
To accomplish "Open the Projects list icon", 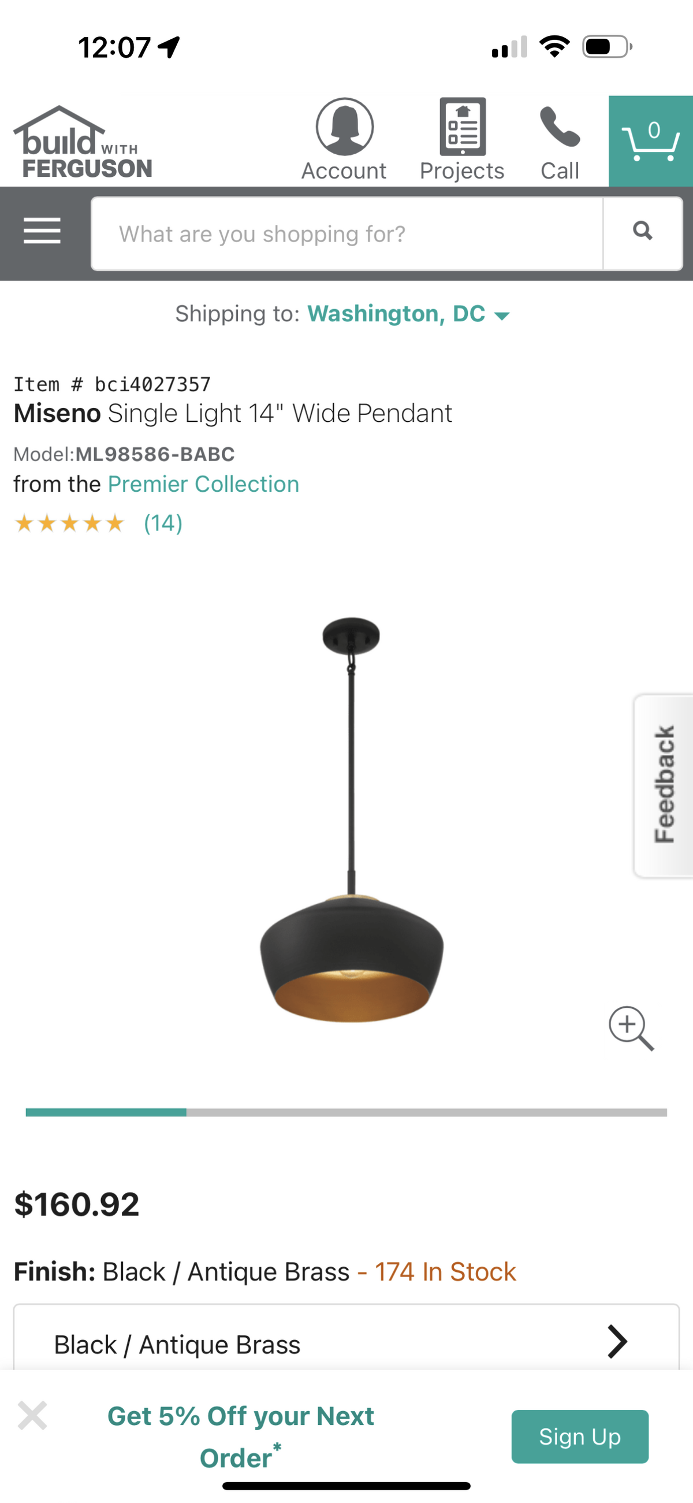I will tap(463, 127).
